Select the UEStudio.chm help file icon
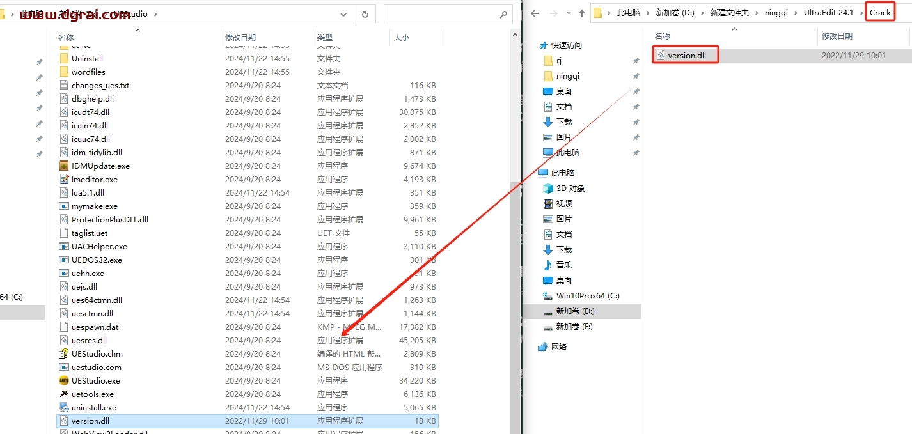 63,353
